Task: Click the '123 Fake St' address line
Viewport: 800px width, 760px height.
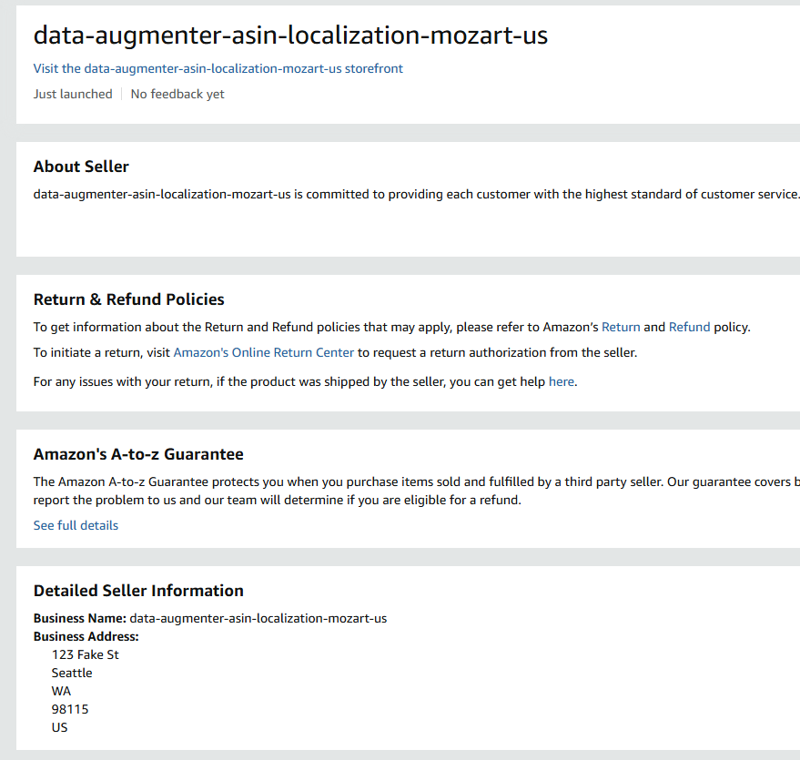Action: (86, 654)
